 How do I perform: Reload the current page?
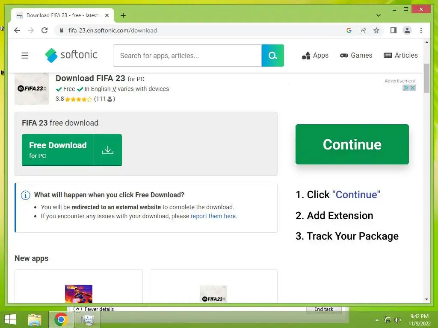44,30
